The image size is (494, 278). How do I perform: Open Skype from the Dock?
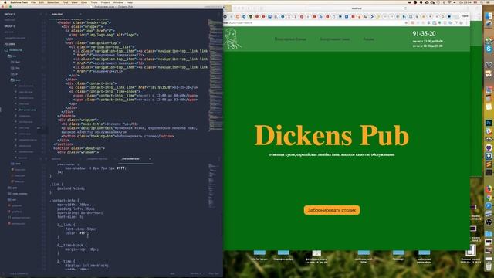click(x=489, y=49)
